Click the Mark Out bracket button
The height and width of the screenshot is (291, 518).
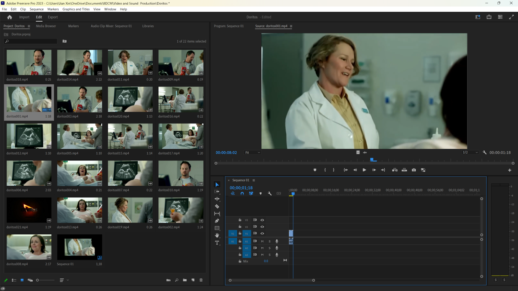tap(333, 170)
